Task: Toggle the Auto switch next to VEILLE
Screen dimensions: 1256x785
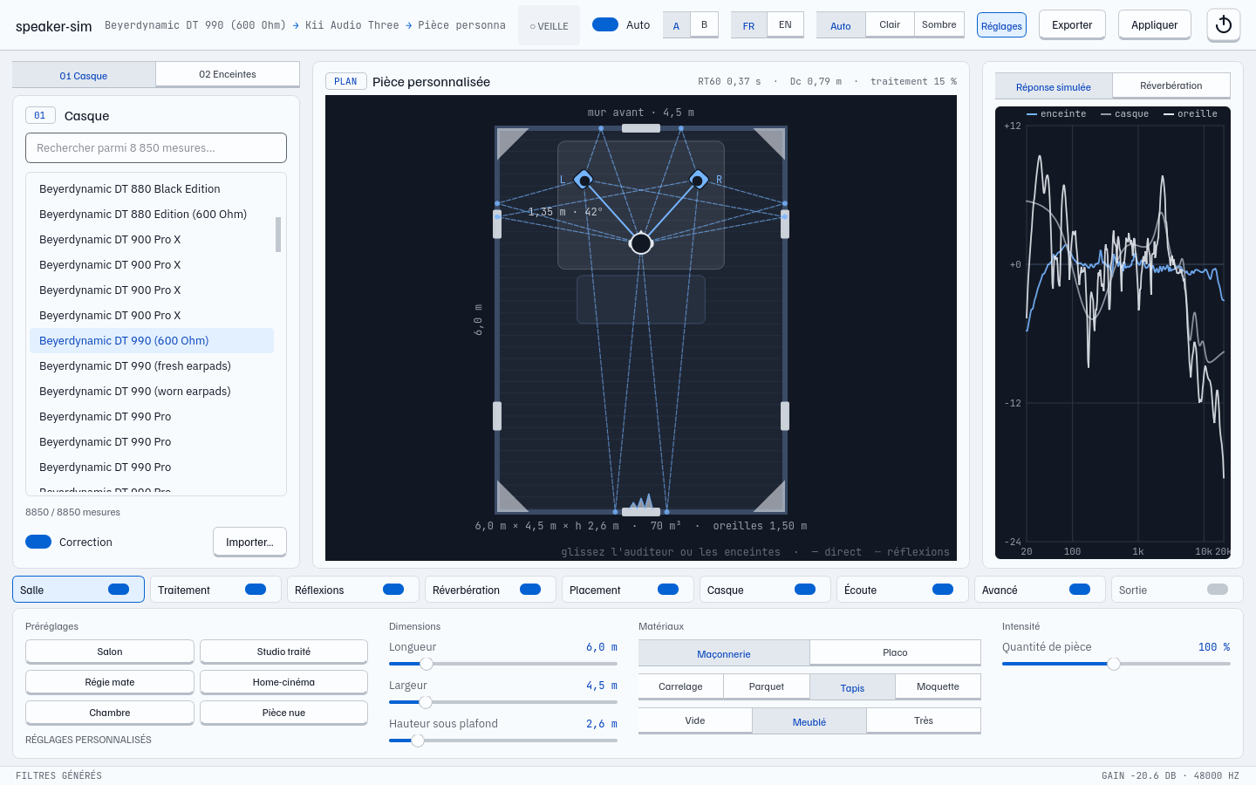Action: coord(605,24)
